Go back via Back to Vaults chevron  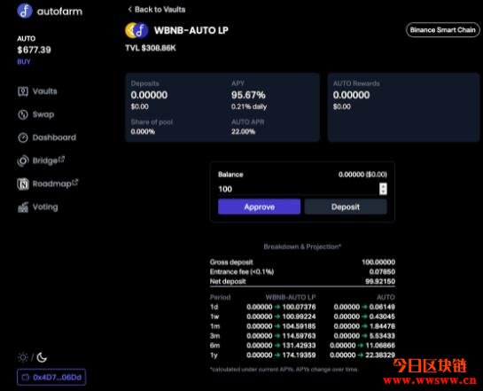point(129,9)
